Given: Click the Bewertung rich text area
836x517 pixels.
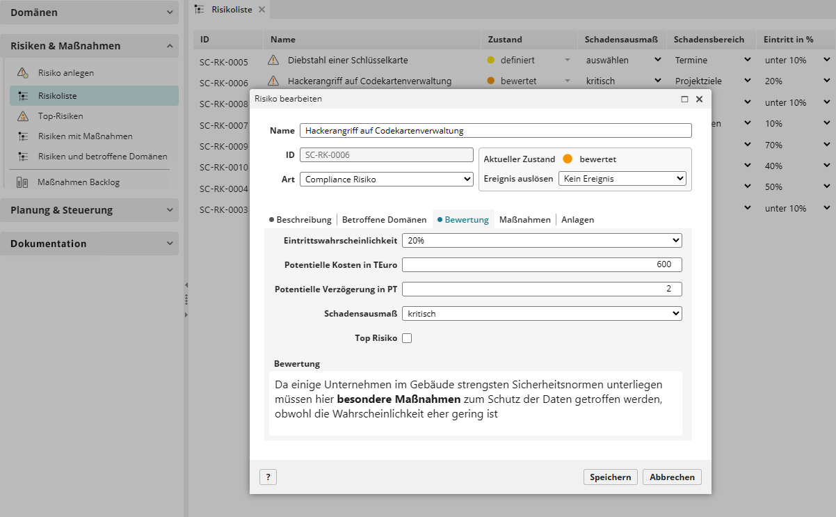Looking at the screenshot, I should pos(476,403).
